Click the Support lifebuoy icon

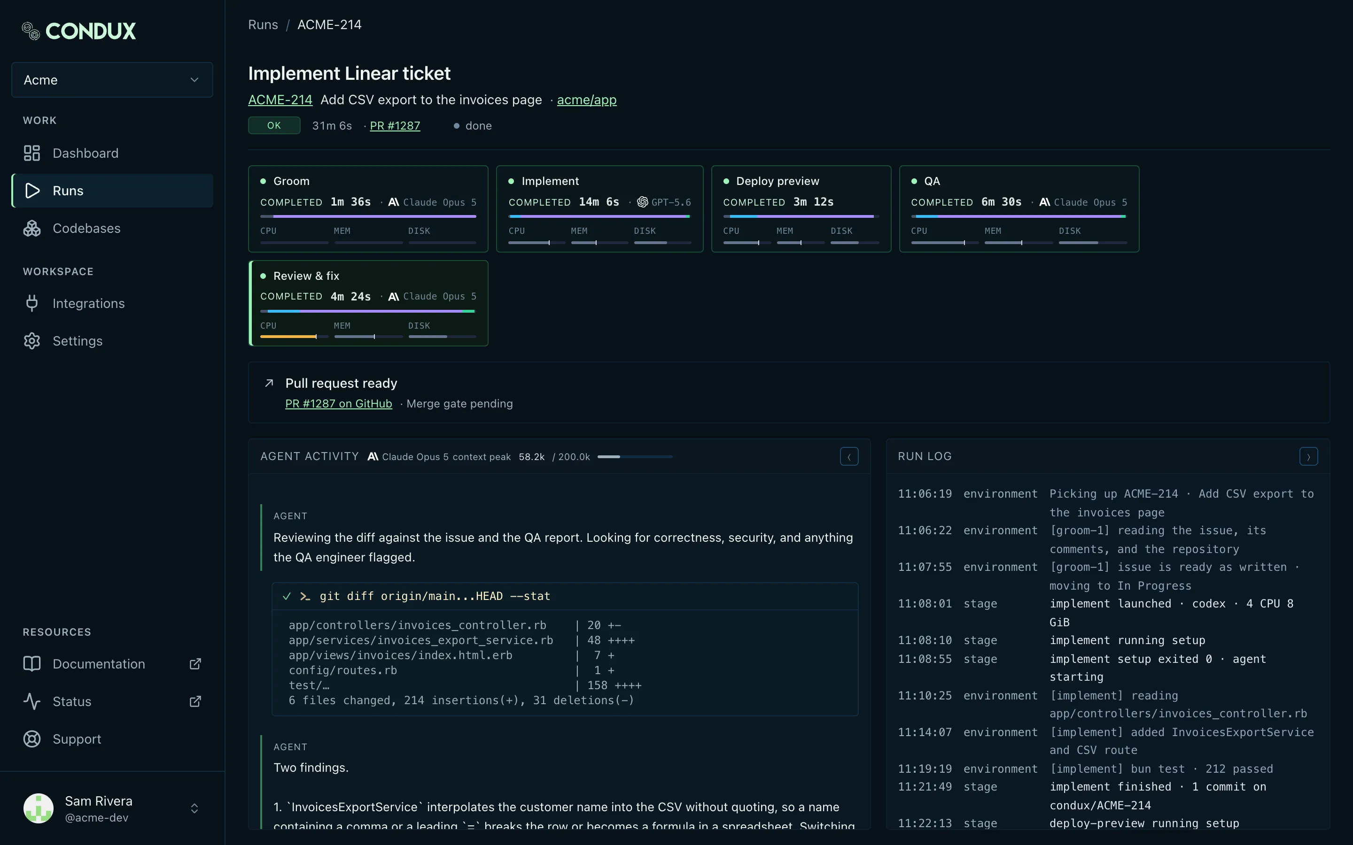pos(32,739)
